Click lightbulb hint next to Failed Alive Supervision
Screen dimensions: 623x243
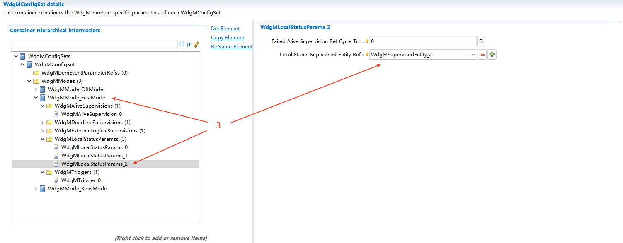[367, 41]
